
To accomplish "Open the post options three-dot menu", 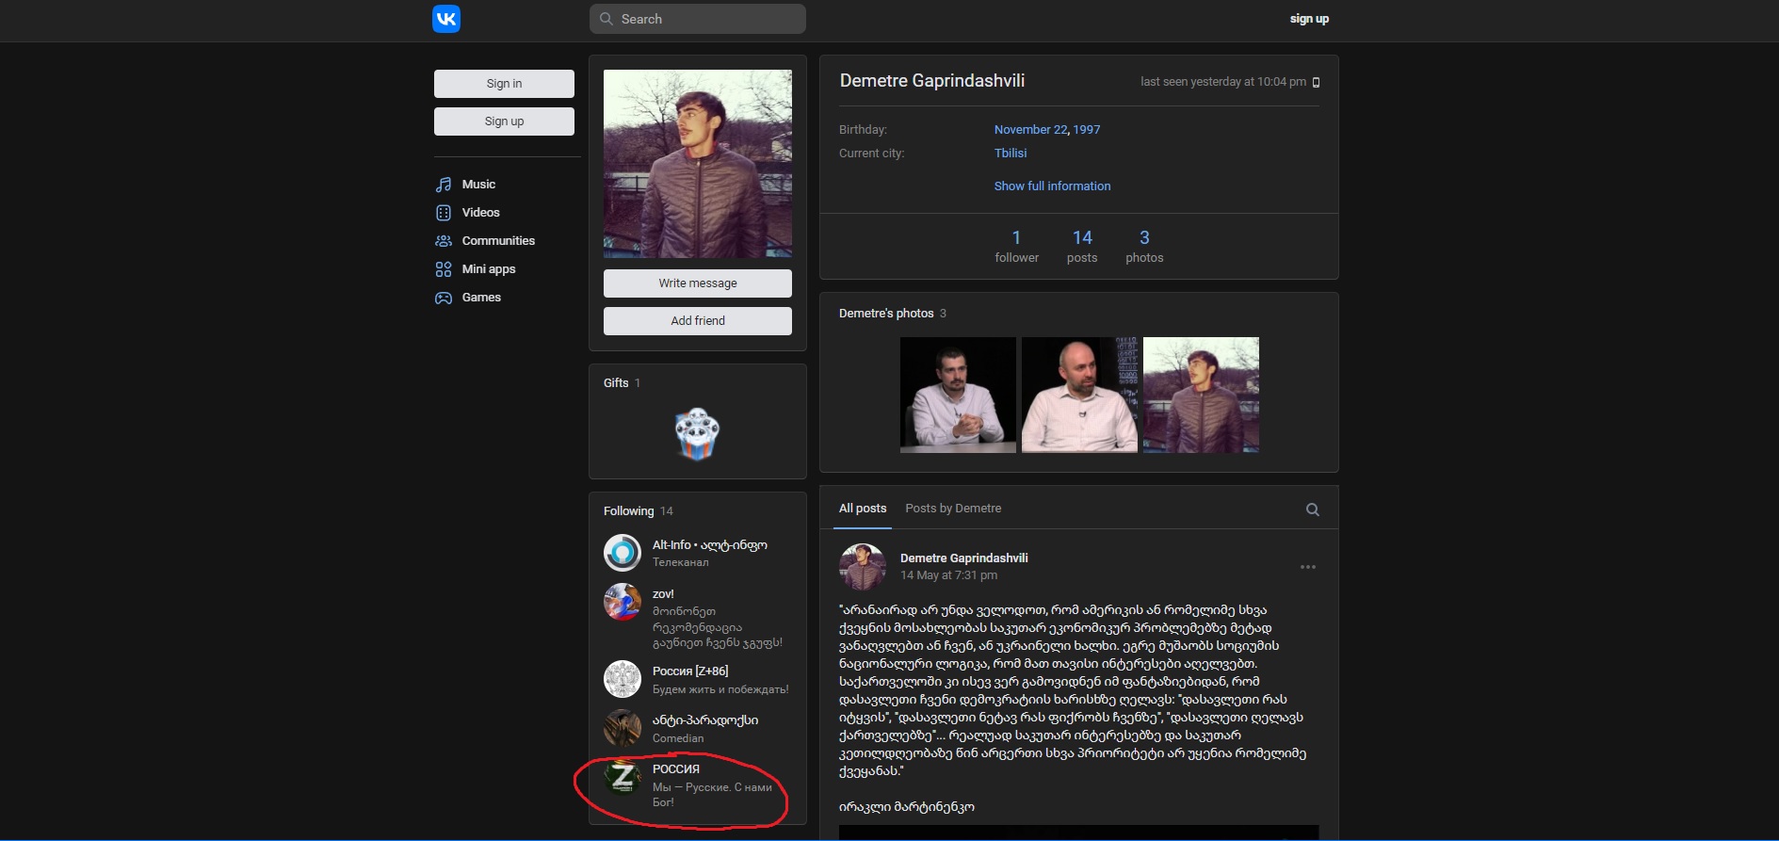I will pyautogui.click(x=1307, y=567).
